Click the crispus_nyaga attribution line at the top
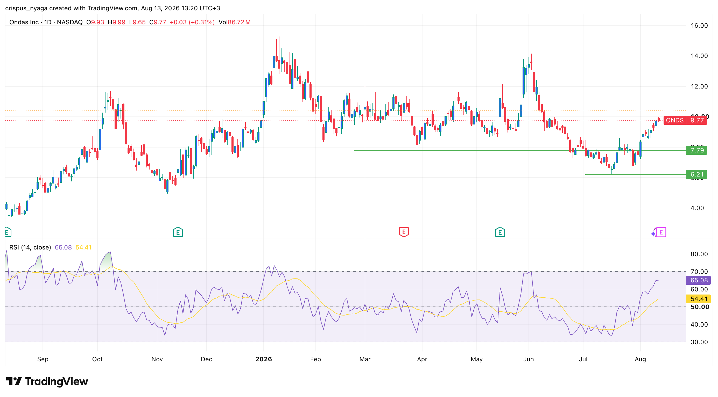Image resolution: width=718 pixels, height=397 pixels. click(112, 8)
